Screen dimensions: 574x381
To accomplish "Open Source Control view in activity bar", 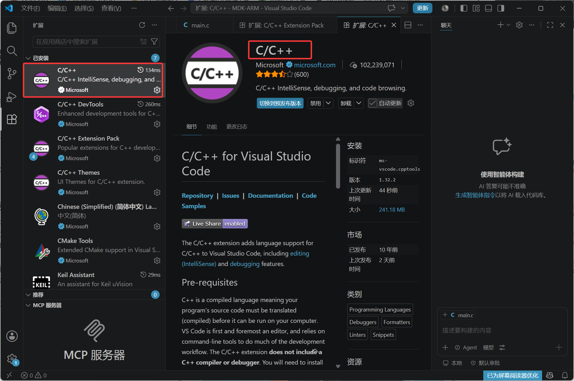I will (x=12, y=73).
